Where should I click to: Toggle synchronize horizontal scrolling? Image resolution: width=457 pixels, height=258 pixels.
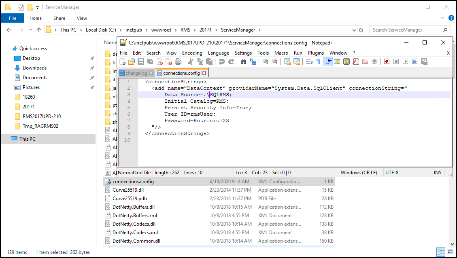297,62
